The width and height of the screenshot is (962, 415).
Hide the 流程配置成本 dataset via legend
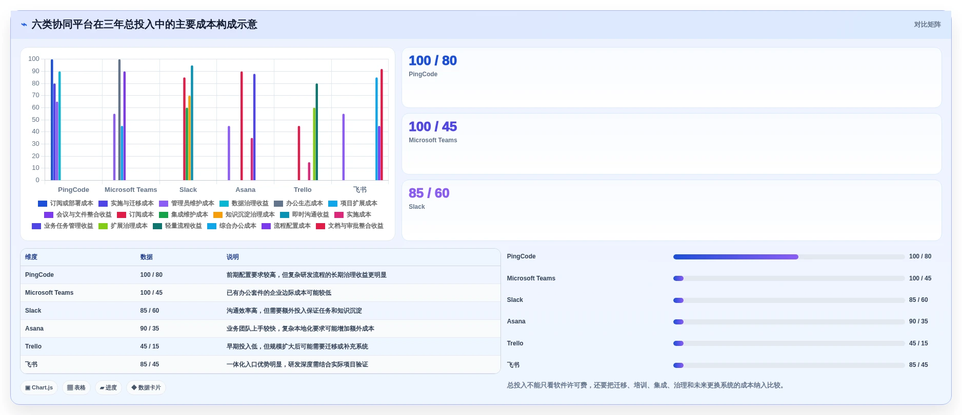[286, 226]
